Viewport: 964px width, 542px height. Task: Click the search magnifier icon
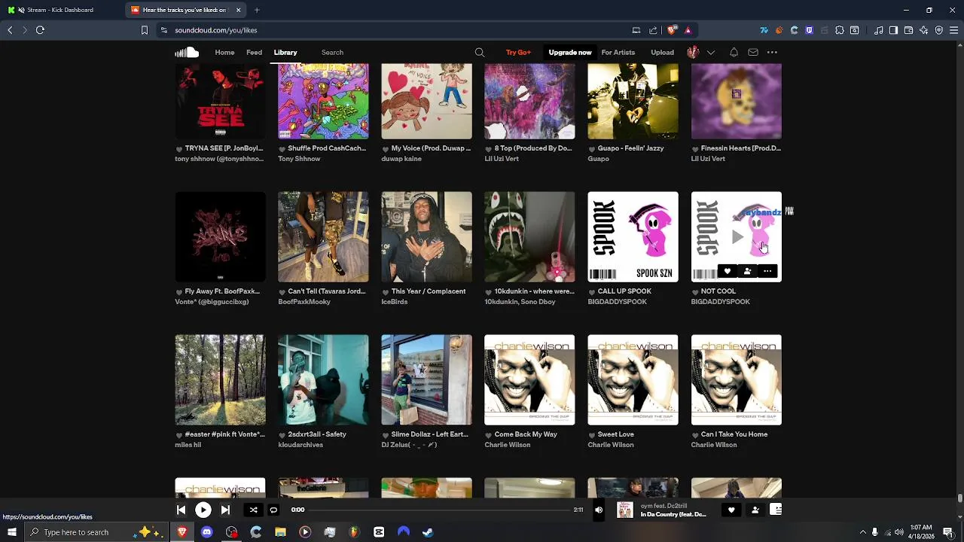point(480,52)
